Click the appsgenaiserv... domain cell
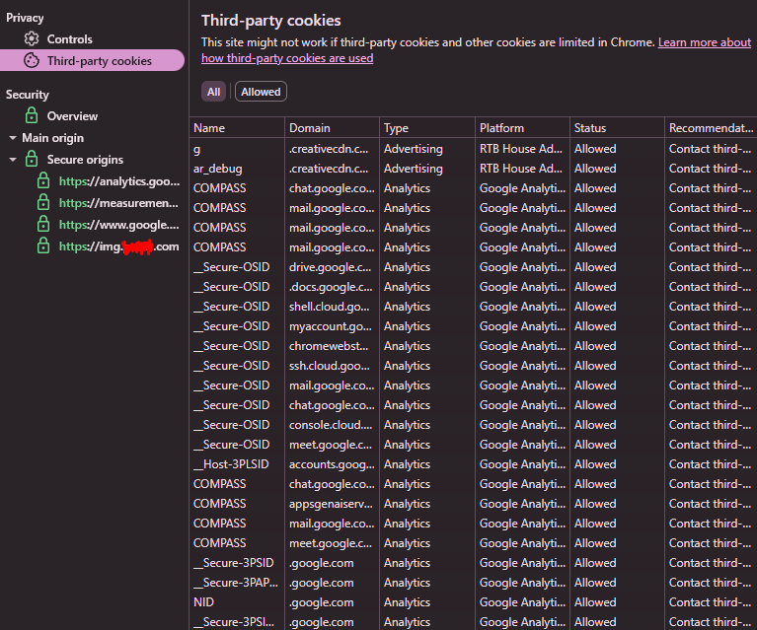The image size is (757, 630). 333,504
